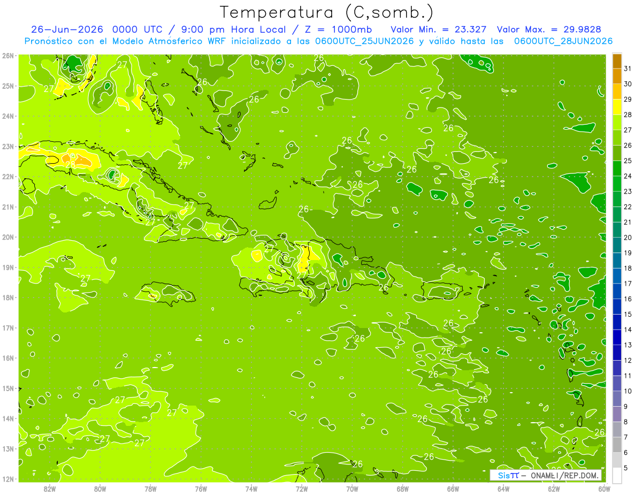Click the title "Temperatura (C,somb.)"
The height and width of the screenshot is (496, 642).
[x=327, y=12]
